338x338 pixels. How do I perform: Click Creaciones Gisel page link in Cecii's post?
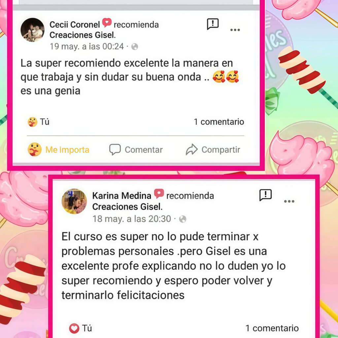83,35
